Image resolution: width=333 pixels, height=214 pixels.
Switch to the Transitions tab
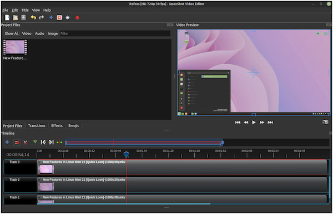[x=37, y=126]
